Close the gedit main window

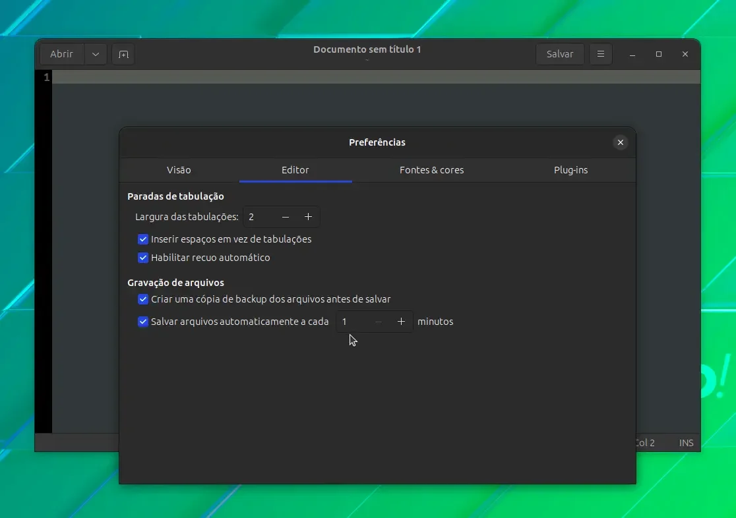(x=685, y=55)
